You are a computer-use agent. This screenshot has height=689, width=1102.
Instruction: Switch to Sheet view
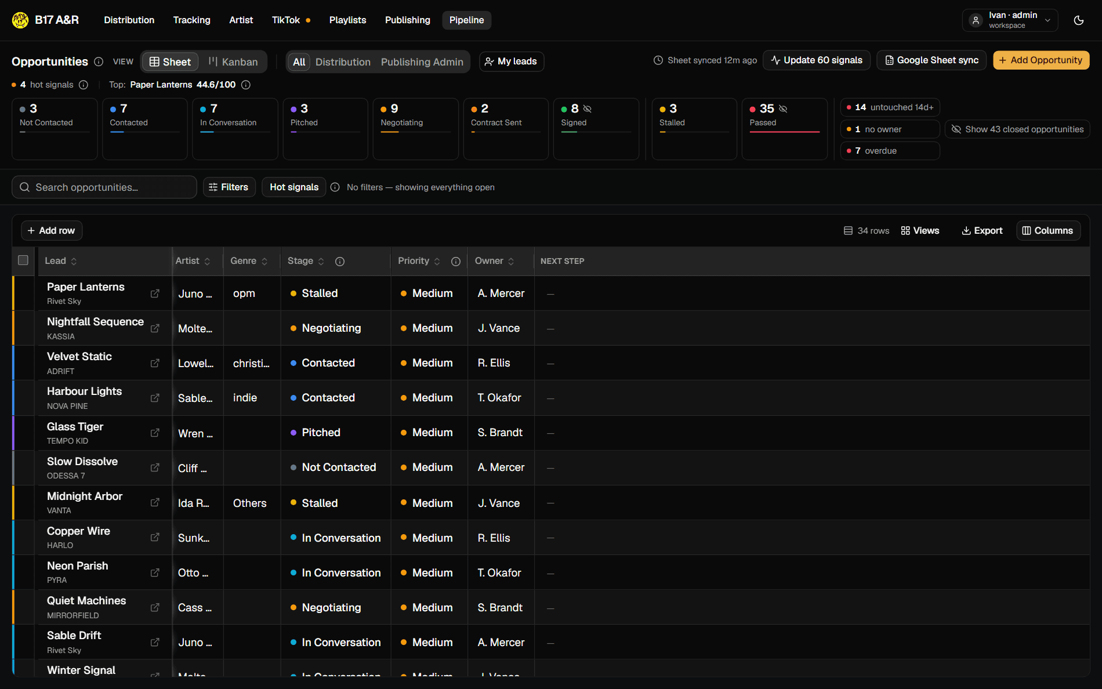[x=170, y=62]
